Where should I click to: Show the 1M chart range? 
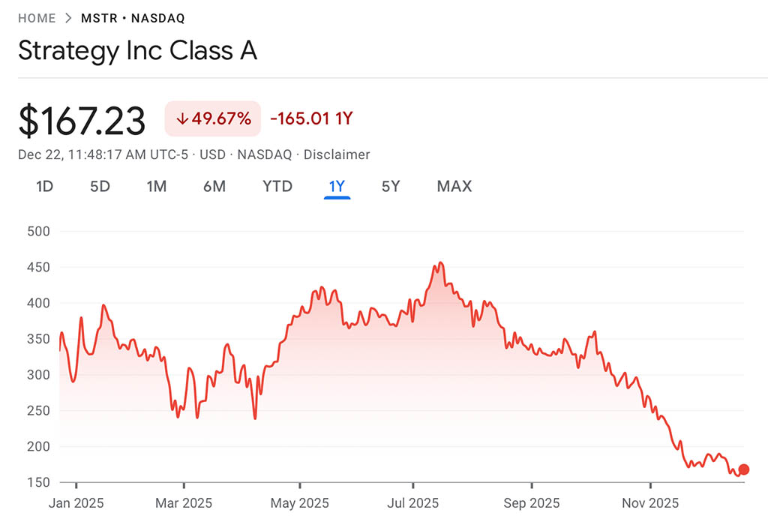[156, 186]
